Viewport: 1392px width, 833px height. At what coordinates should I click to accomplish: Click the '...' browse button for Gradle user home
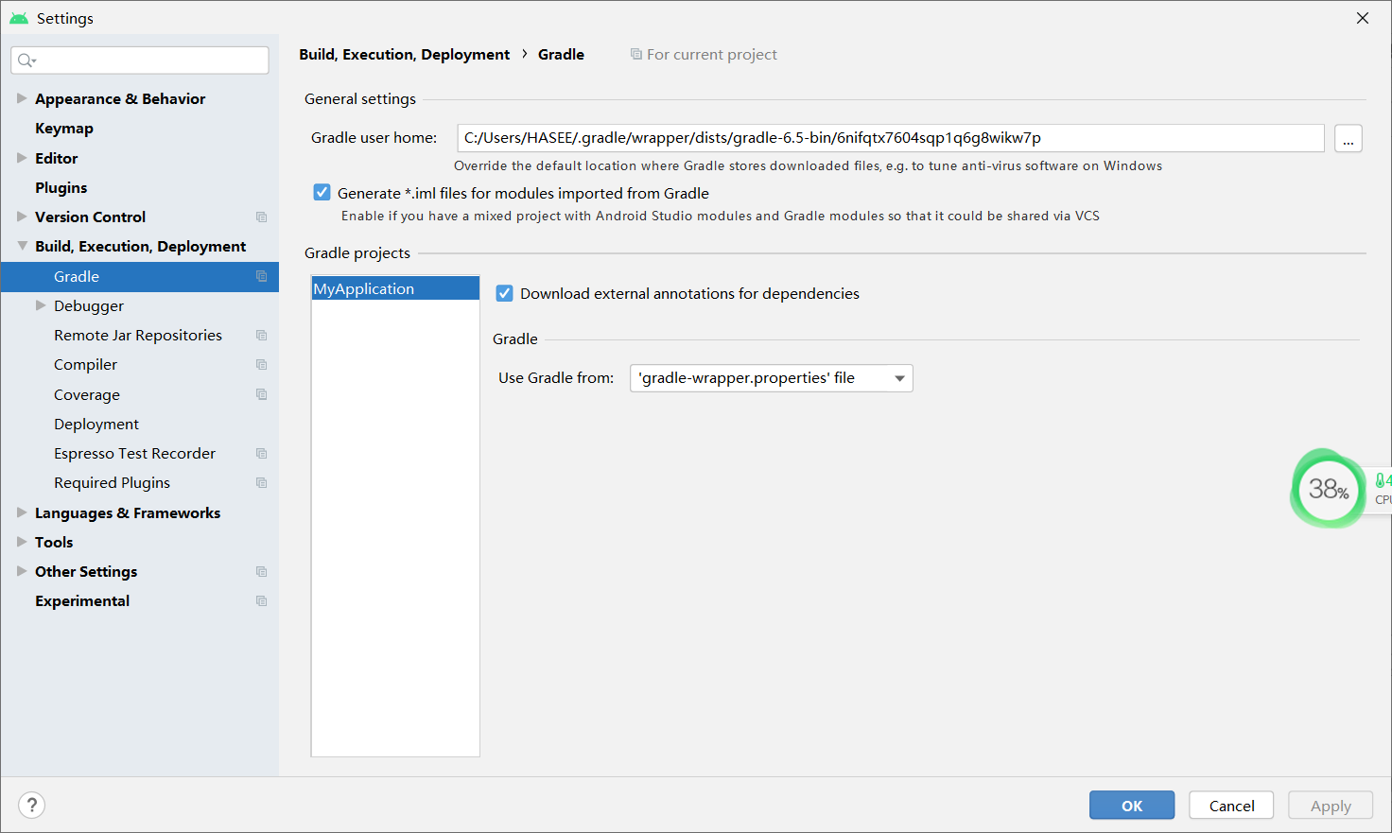pyautogui.click(x=1348, y=137)
